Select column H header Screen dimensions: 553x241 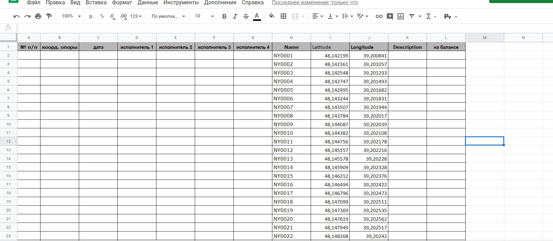(291, 38)
